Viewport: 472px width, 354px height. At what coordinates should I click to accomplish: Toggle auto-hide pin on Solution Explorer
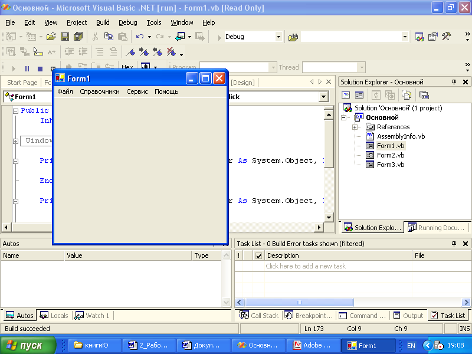tap(454, 82)
